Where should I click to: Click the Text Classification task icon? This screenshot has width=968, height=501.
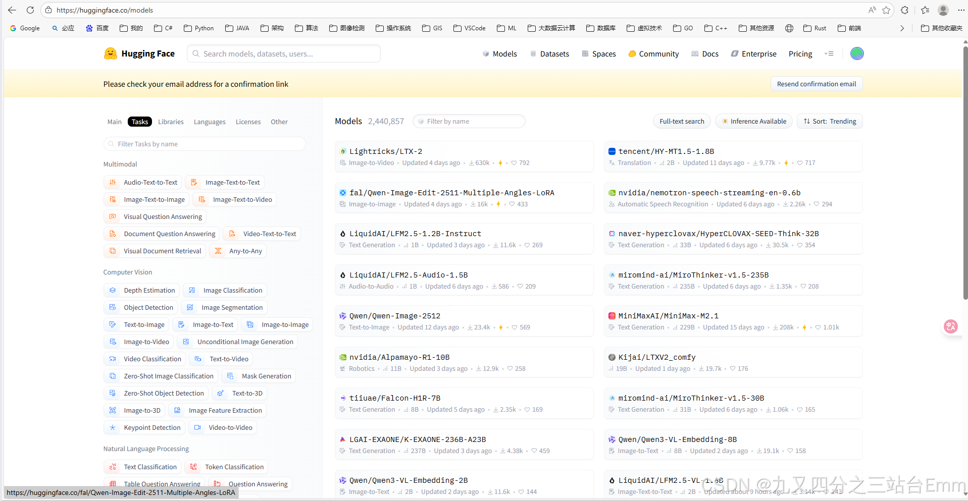point(113,467)
